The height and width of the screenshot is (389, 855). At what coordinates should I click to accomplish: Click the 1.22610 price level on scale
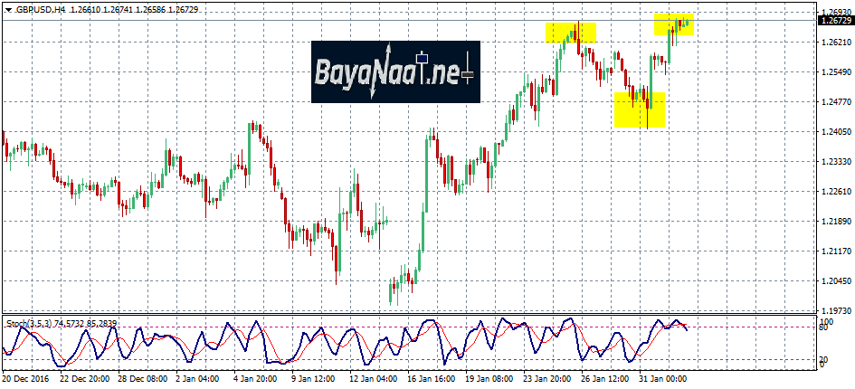pos(836,192)
